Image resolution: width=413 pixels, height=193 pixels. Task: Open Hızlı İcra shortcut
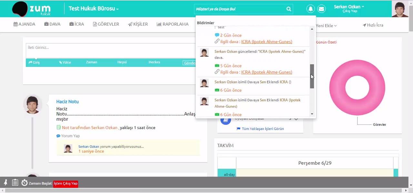[x=373, y=25]
